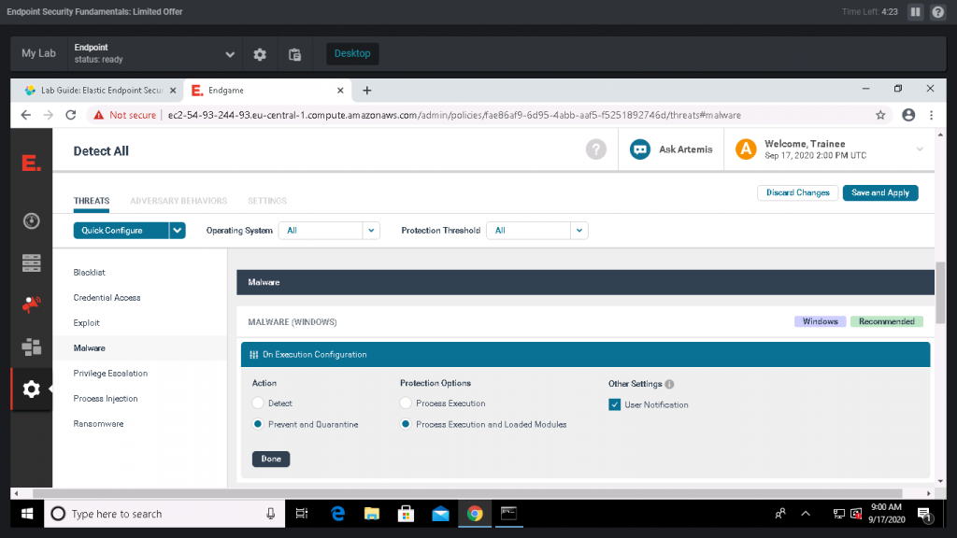Open a new browser tab
This screenshot has height=538, width=957.
click(366, 91)
